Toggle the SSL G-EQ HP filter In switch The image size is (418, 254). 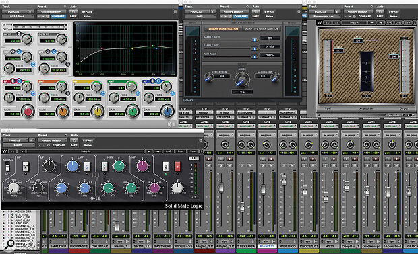pyautogui.click(x=26, y=167)
